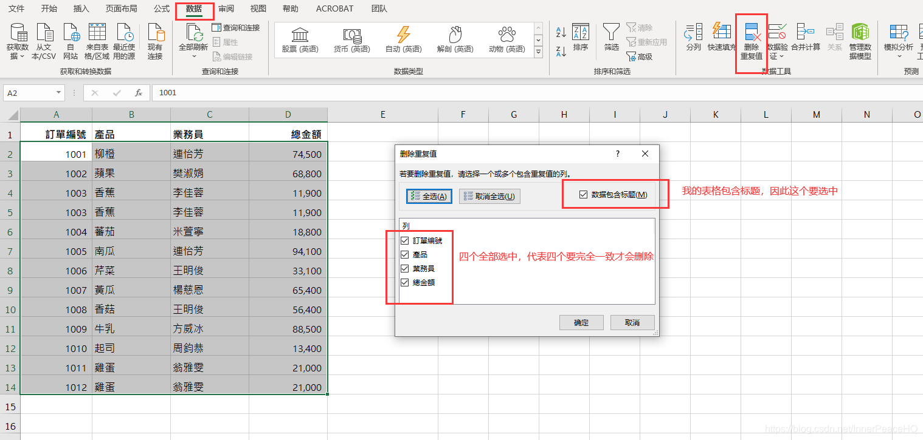923x440 pixels.
Task: Click the 取消 button in dialog
Action: [x=632, y=322]
